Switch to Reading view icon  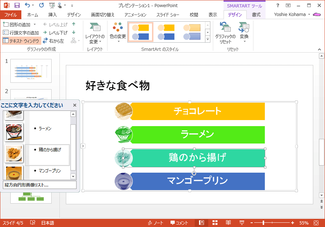(x=228, y=223)
